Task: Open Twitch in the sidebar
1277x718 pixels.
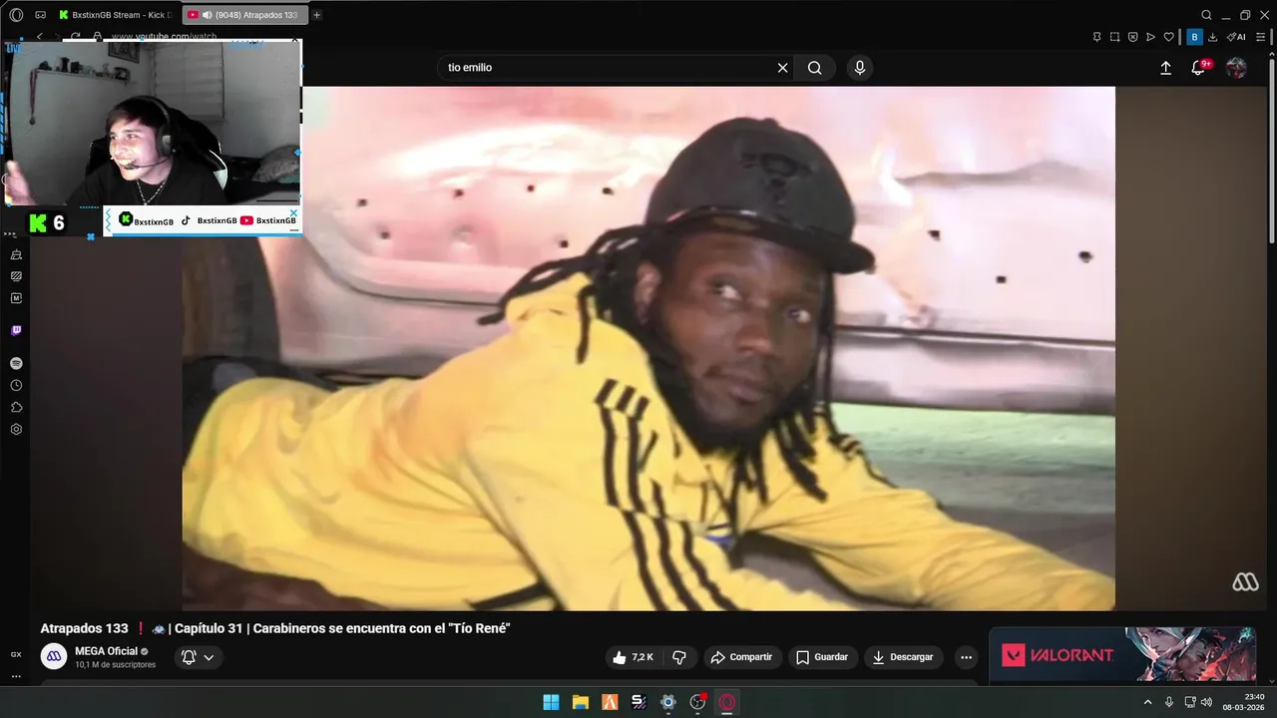Action: click(x=16, y=330)
